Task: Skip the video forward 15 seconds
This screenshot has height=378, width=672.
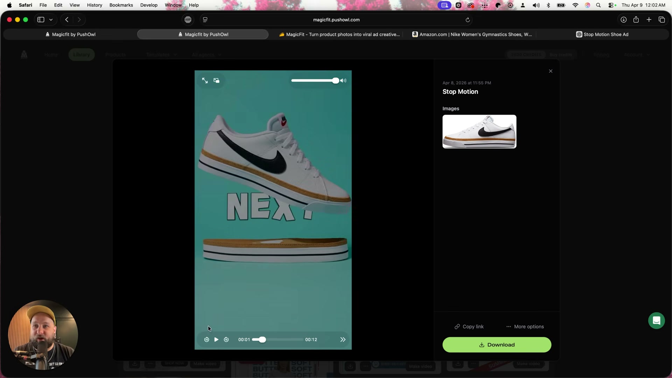Action: click(226, 339)
